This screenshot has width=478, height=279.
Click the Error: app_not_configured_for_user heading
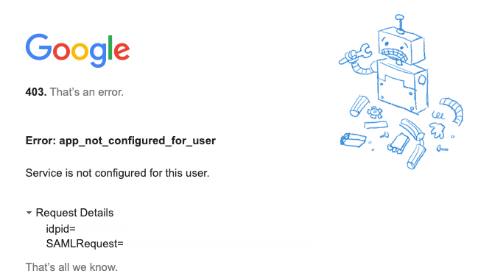click(x=120, y=141)
